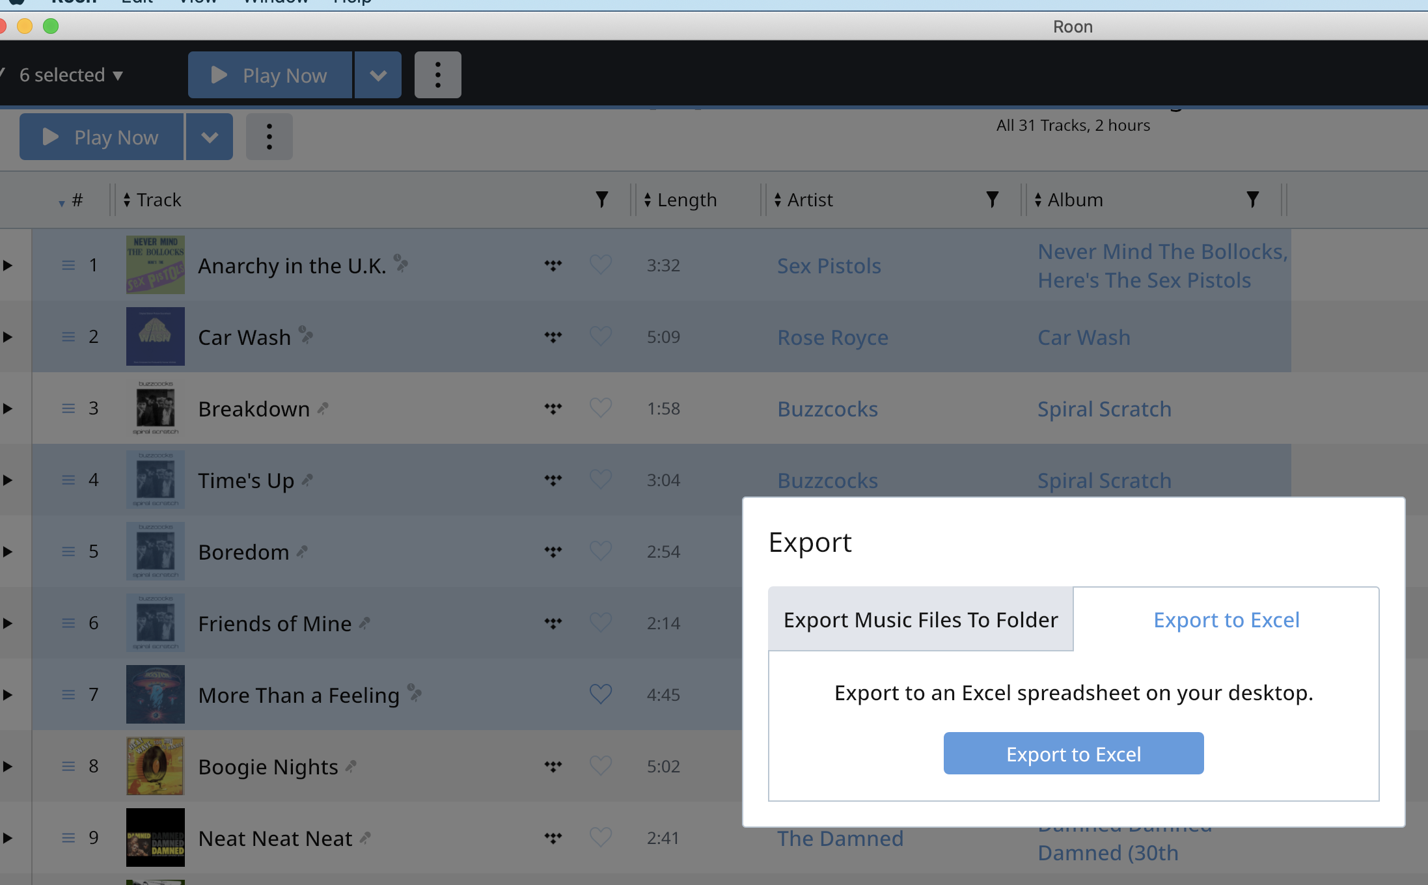Click drag handle for track 7
This screenshot has height=885, width=1428.
68,695
